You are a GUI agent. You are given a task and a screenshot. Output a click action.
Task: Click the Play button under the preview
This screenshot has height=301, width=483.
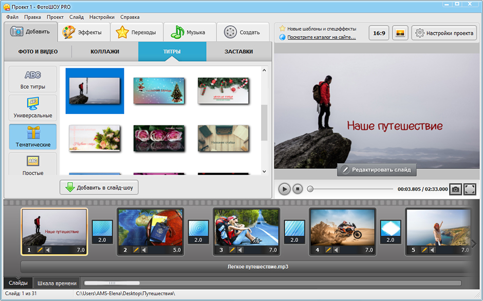click(x=284, y=189)
